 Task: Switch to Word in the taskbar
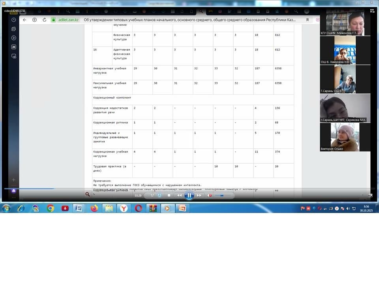[79, 208]
